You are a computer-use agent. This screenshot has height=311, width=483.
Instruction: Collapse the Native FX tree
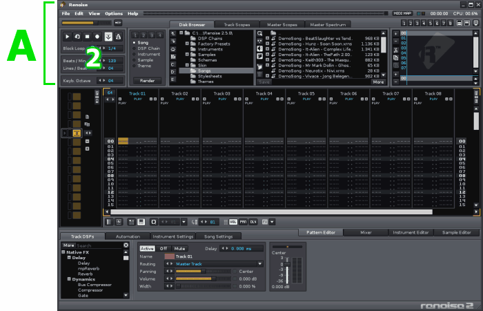(x=63, y=252)
